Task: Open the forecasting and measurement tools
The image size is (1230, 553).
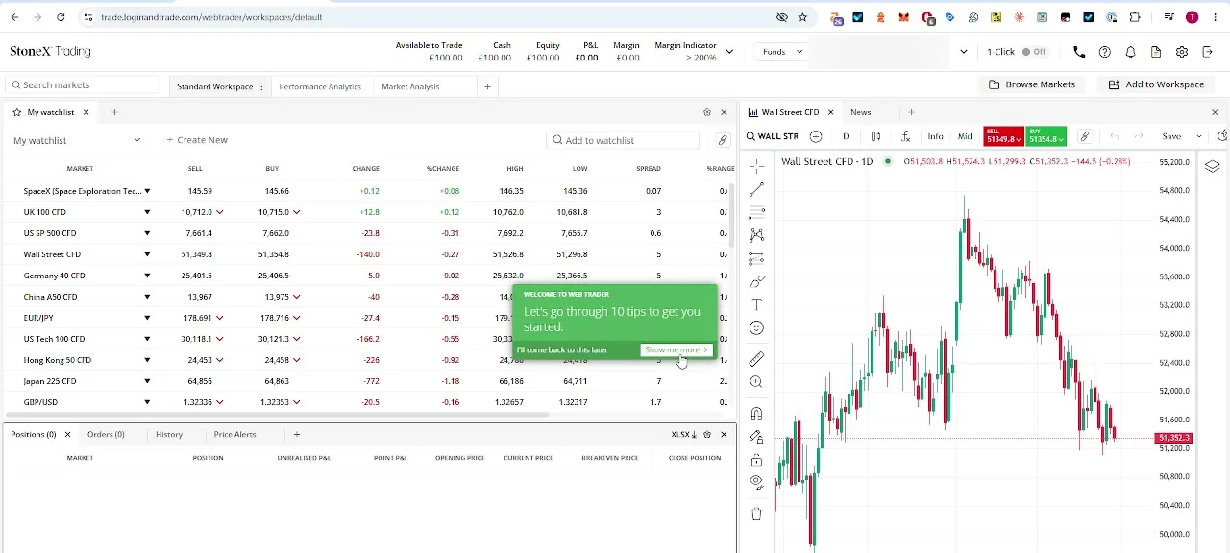Action: coord(756,258)
